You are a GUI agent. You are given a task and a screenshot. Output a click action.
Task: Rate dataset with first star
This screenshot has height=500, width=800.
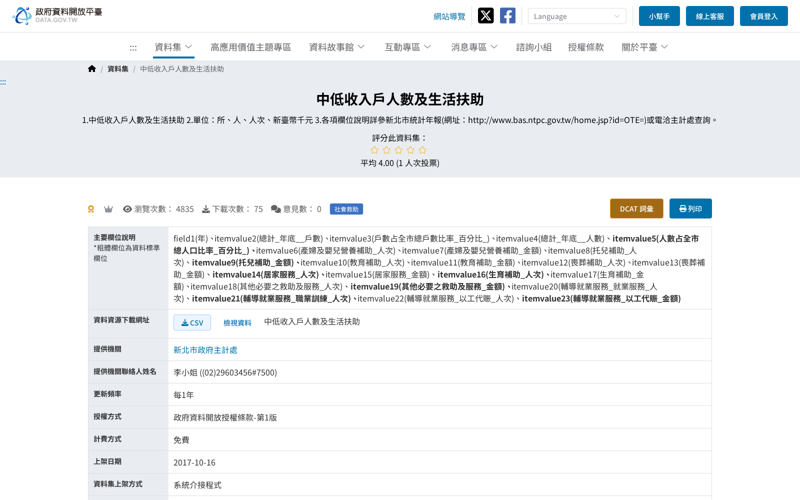(x=374, y=150)
